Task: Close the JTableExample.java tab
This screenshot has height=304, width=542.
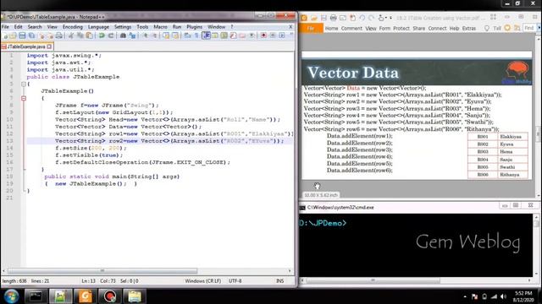Action: [x=49, y=46]
